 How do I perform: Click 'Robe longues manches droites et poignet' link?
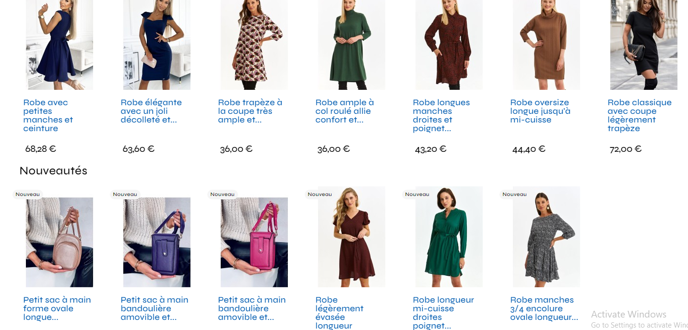coord(441,115)
